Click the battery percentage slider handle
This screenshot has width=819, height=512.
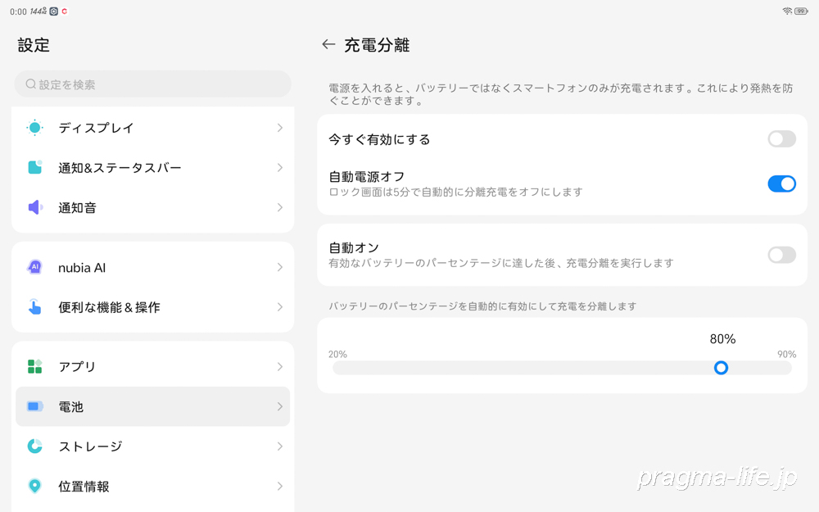coord(721,368)
